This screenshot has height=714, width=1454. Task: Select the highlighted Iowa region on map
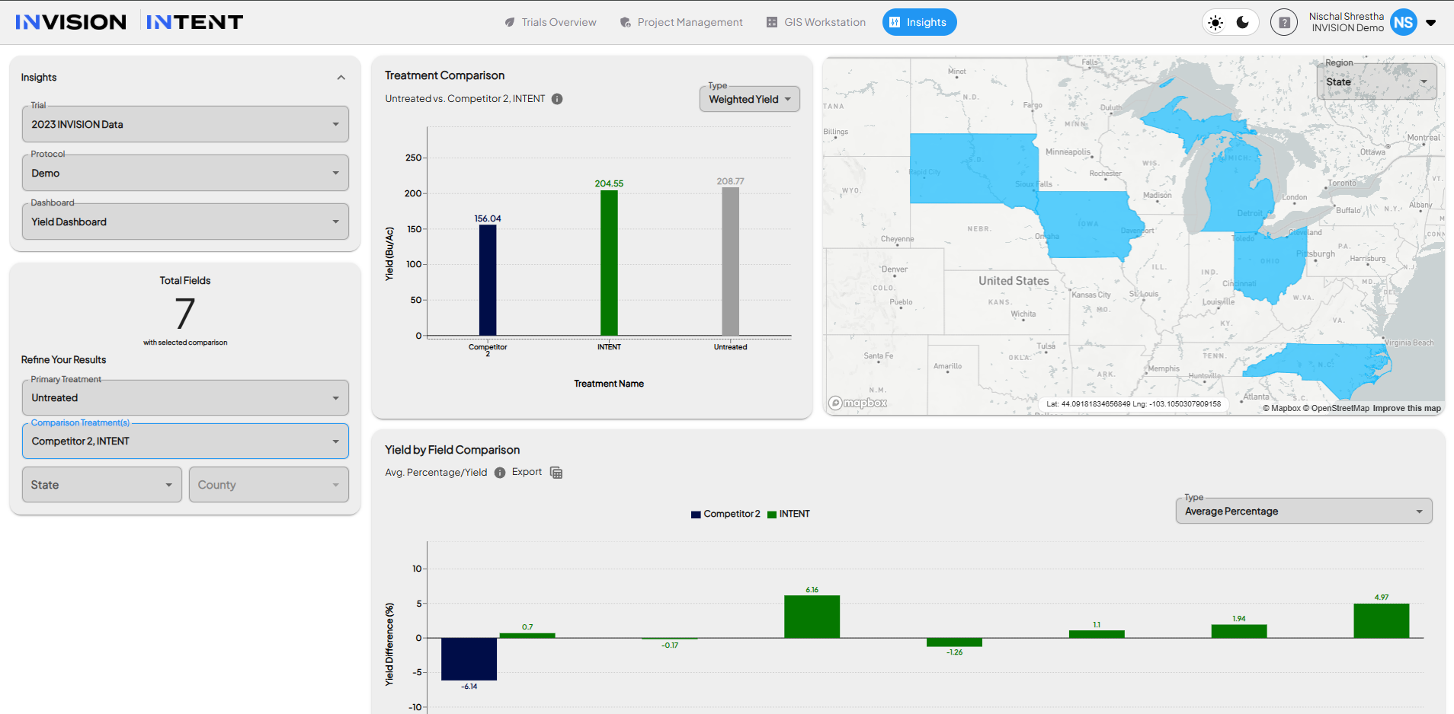pos(1088,224)
